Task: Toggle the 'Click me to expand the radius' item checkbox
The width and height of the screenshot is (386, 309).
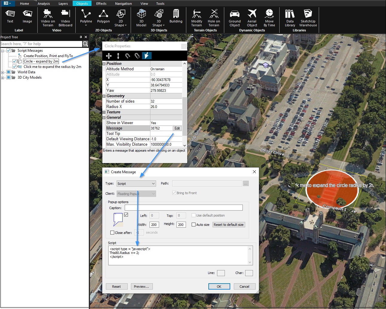Action: tap(14, 67)
